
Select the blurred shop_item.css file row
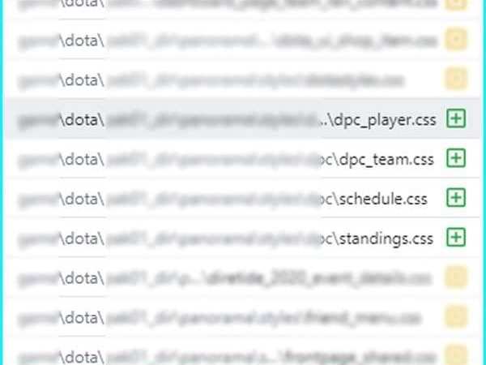coord(242,39)
